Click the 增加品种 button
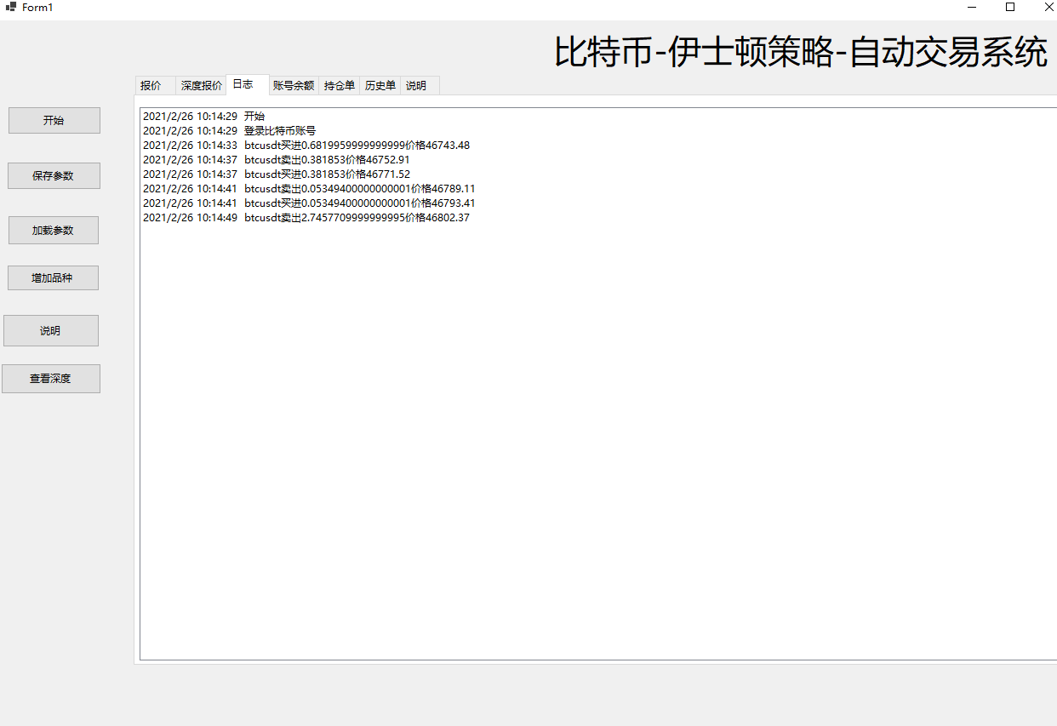This screenshot has height=726, width=1057. click(x=53, y=278)
